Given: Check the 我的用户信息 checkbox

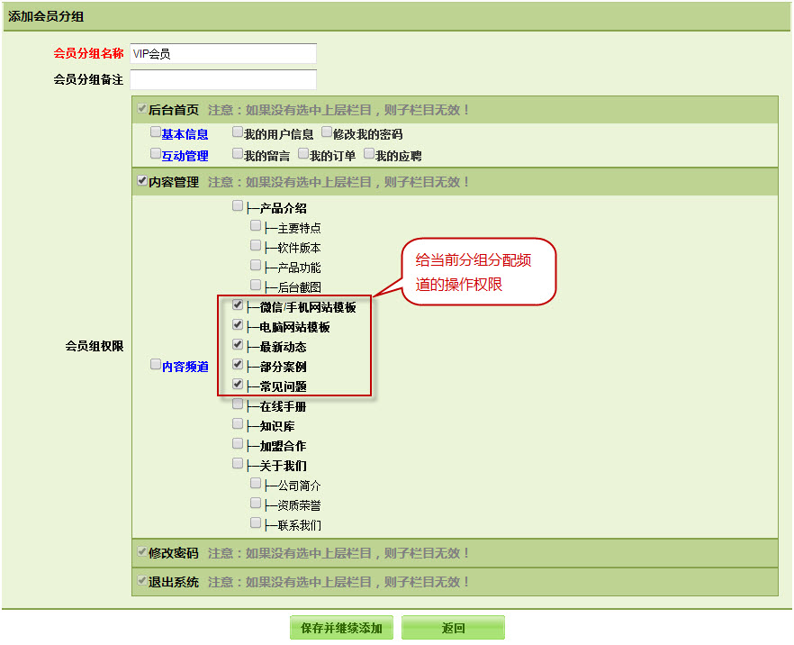Looking at the screenshot, I should pos(238,132).
